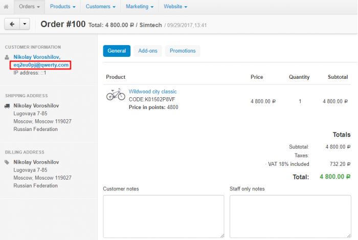
Task: Click into the Customer notes field
Action: (164, 216)
